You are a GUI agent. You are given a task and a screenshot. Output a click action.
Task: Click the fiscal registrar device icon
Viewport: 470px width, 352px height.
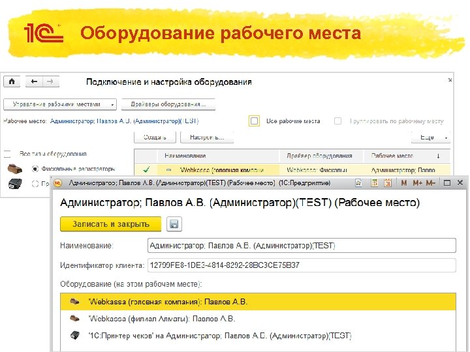click(x=14, y=169)
